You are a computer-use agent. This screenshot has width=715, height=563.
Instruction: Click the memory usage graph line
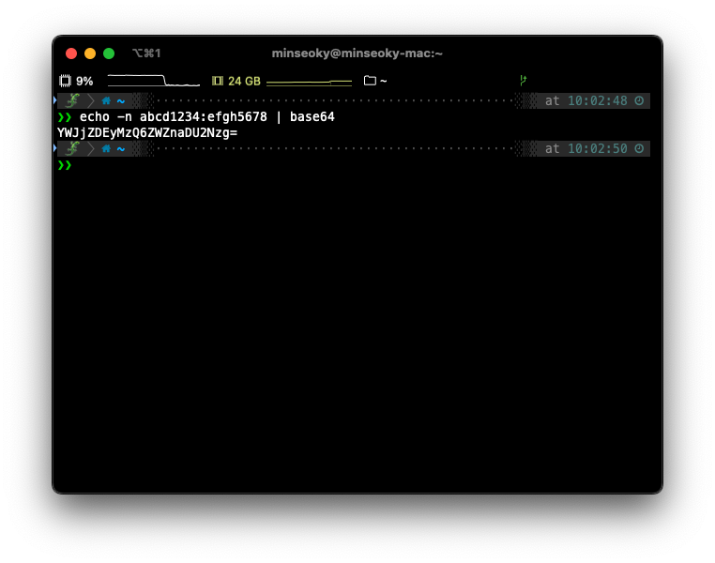click(309, 83)
